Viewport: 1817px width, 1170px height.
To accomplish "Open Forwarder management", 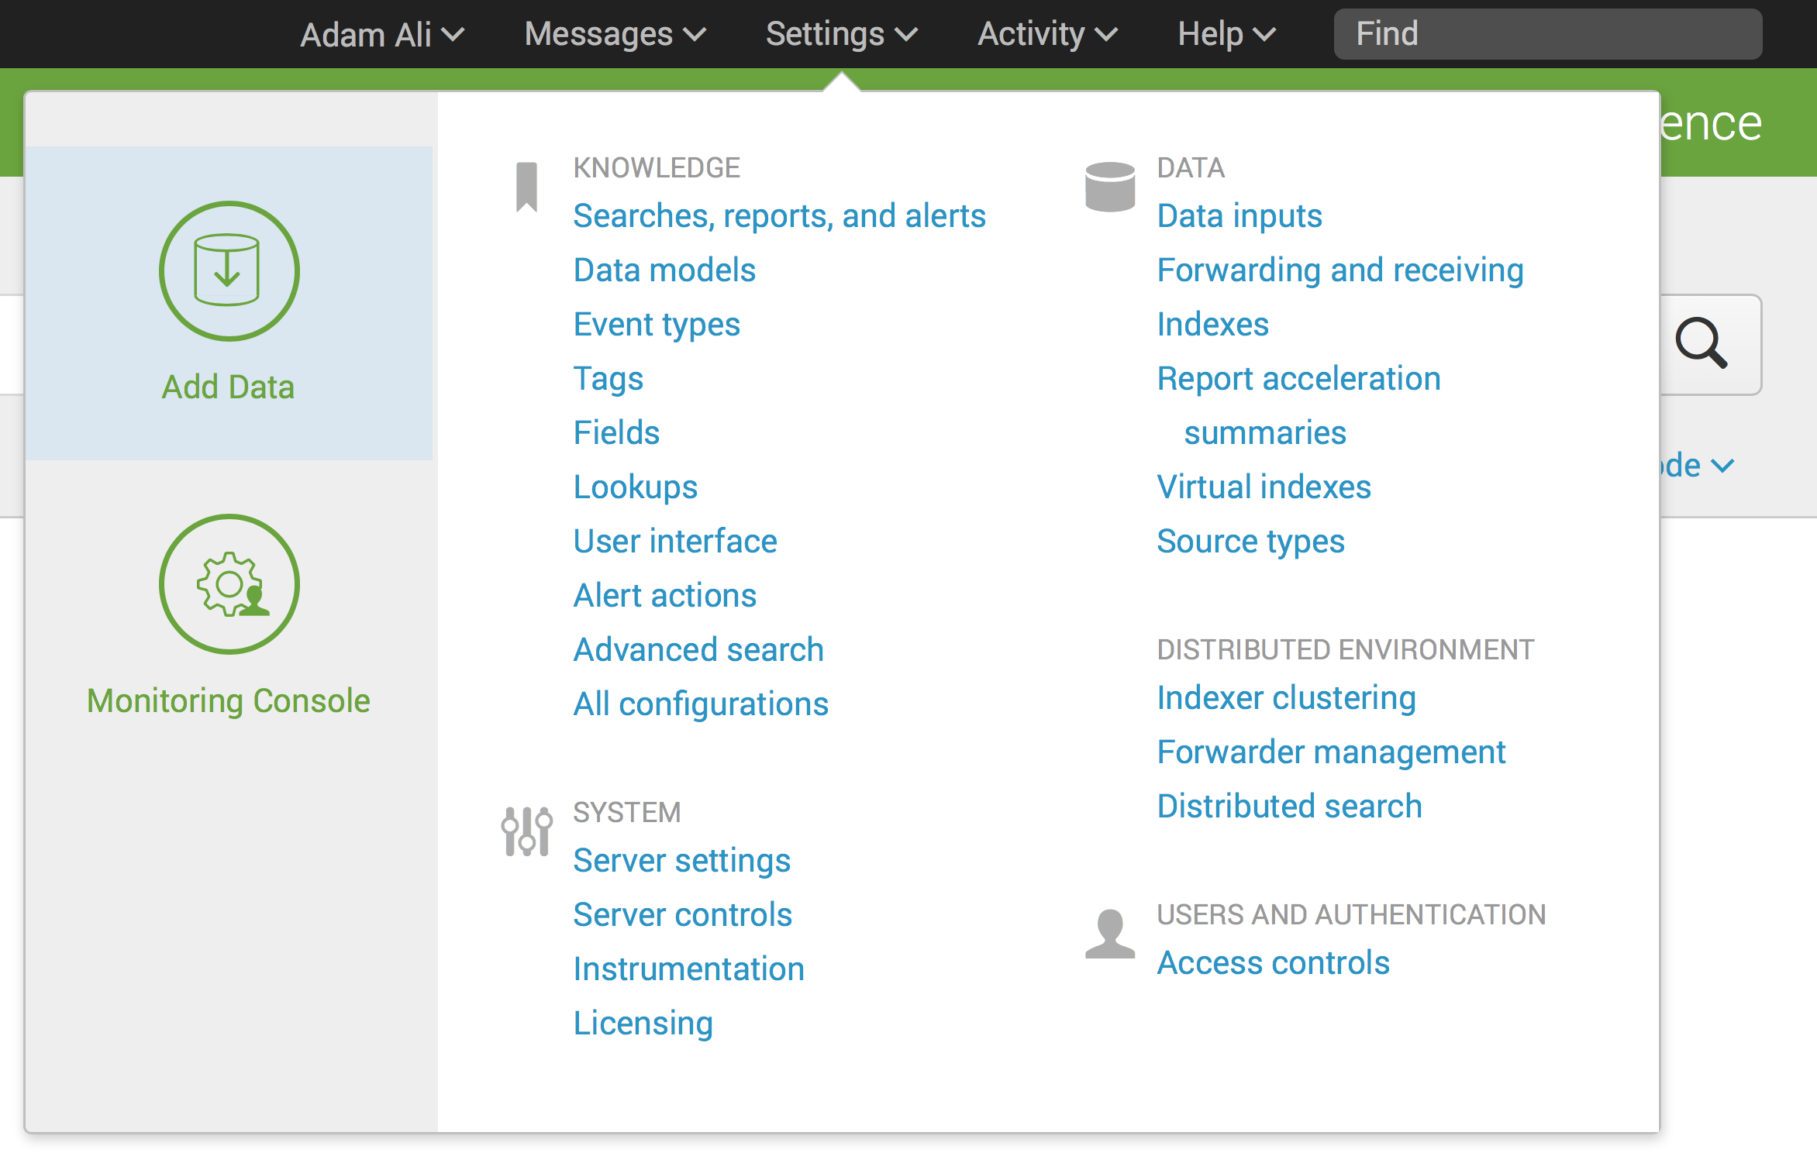I will coord(1332,752).
